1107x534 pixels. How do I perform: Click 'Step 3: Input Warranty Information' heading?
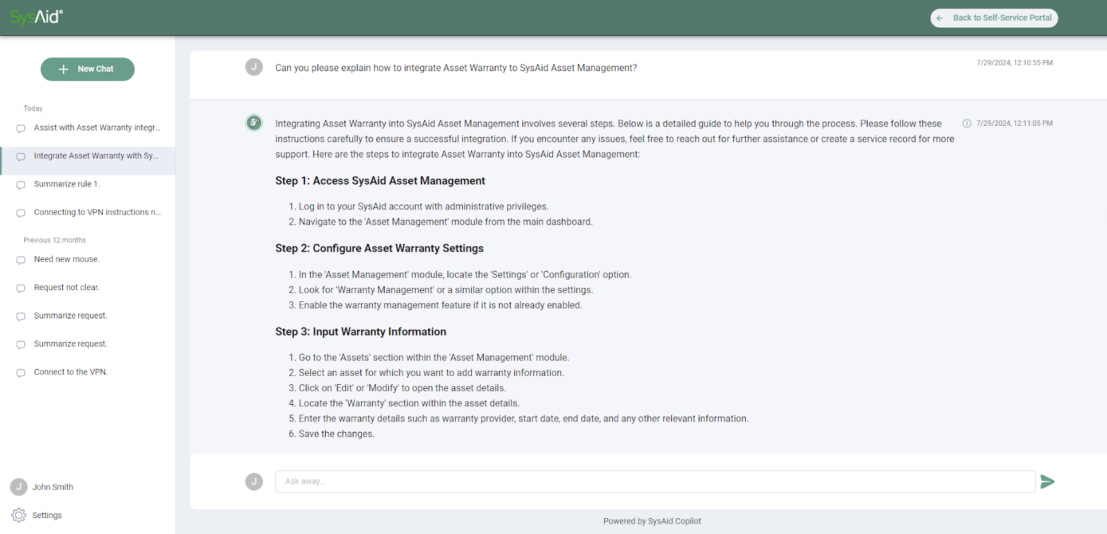click(x=360, y=332)
